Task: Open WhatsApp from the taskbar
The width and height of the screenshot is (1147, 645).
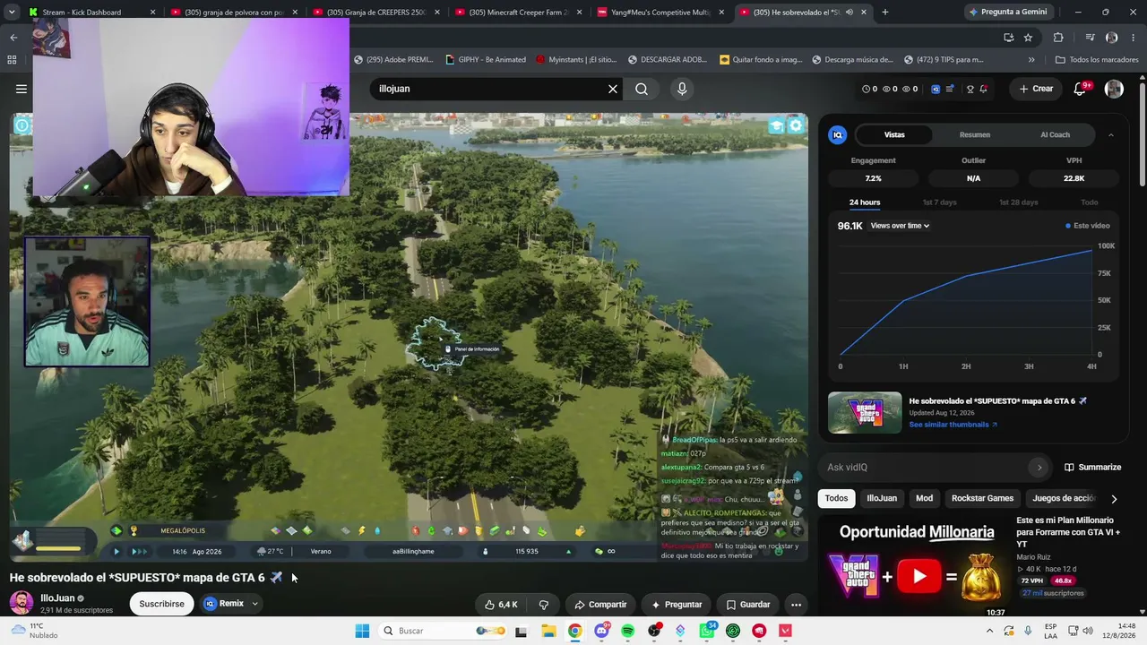Action: (707, 631)
